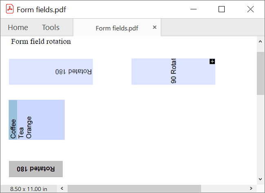The width and height of the screenshot is (265, 193).
Task: Select Coffee in the rotated list box
Action: pos(13,120)
